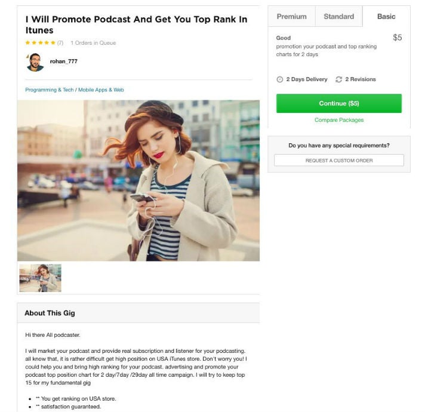Click the rohan_777 seller avatar
The image size is (425, 412).
tap(35, 62)
